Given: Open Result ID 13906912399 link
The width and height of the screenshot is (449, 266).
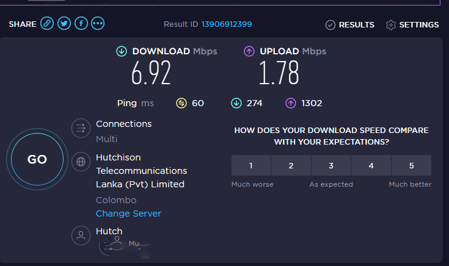Looking at the screenshot, I should point(227,24).
